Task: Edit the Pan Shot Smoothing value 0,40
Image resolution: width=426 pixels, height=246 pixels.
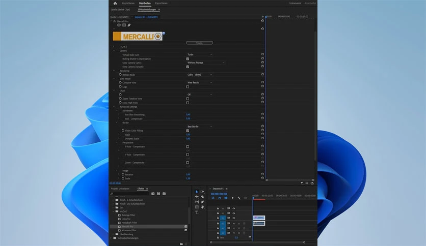Action: click(188, 114)
